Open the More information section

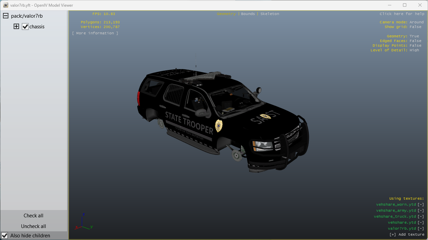[95, 33]
